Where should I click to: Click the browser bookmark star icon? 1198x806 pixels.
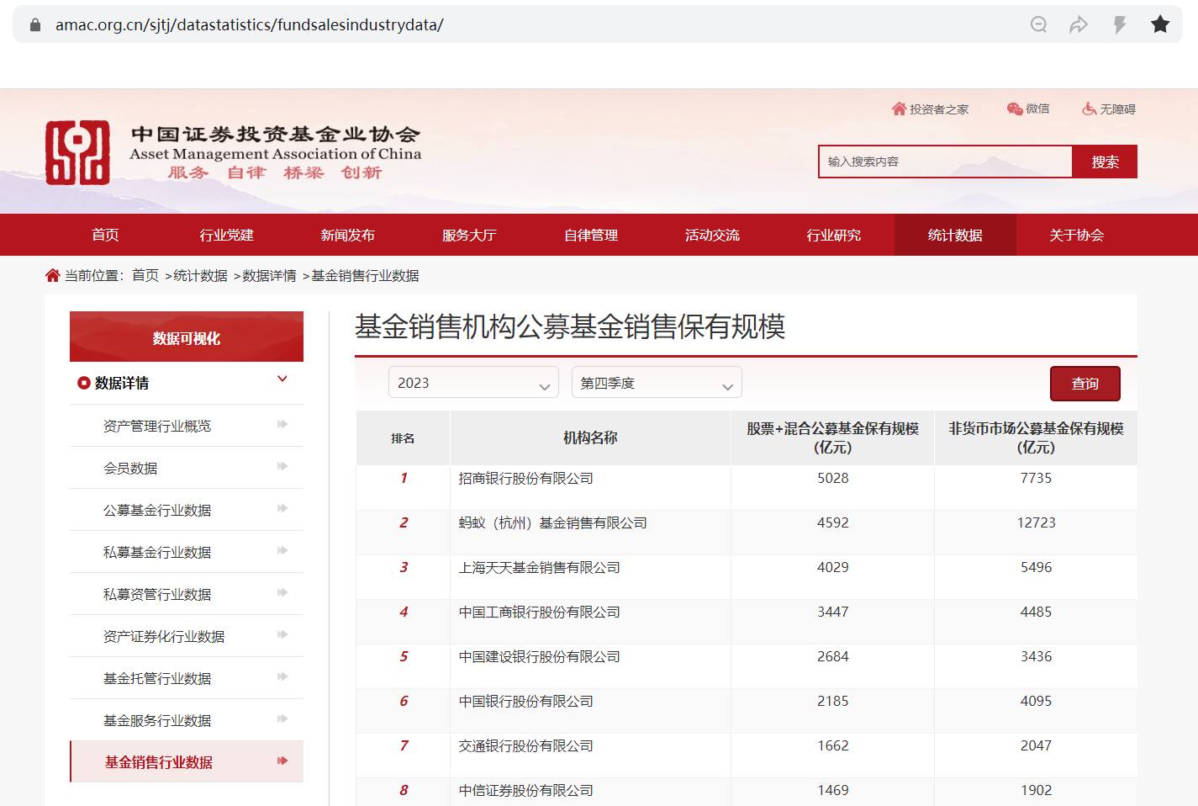[1160, 24]
